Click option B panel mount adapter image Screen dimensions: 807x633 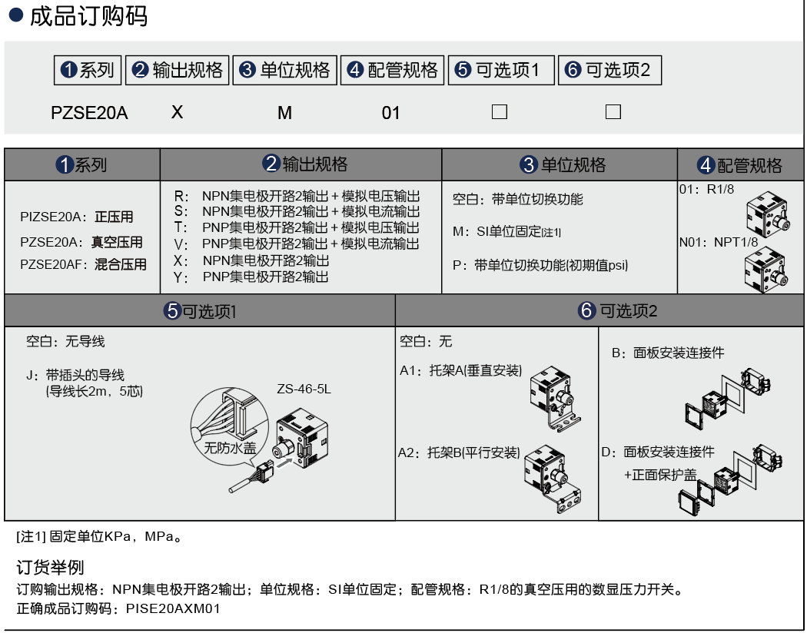point(728,399)
